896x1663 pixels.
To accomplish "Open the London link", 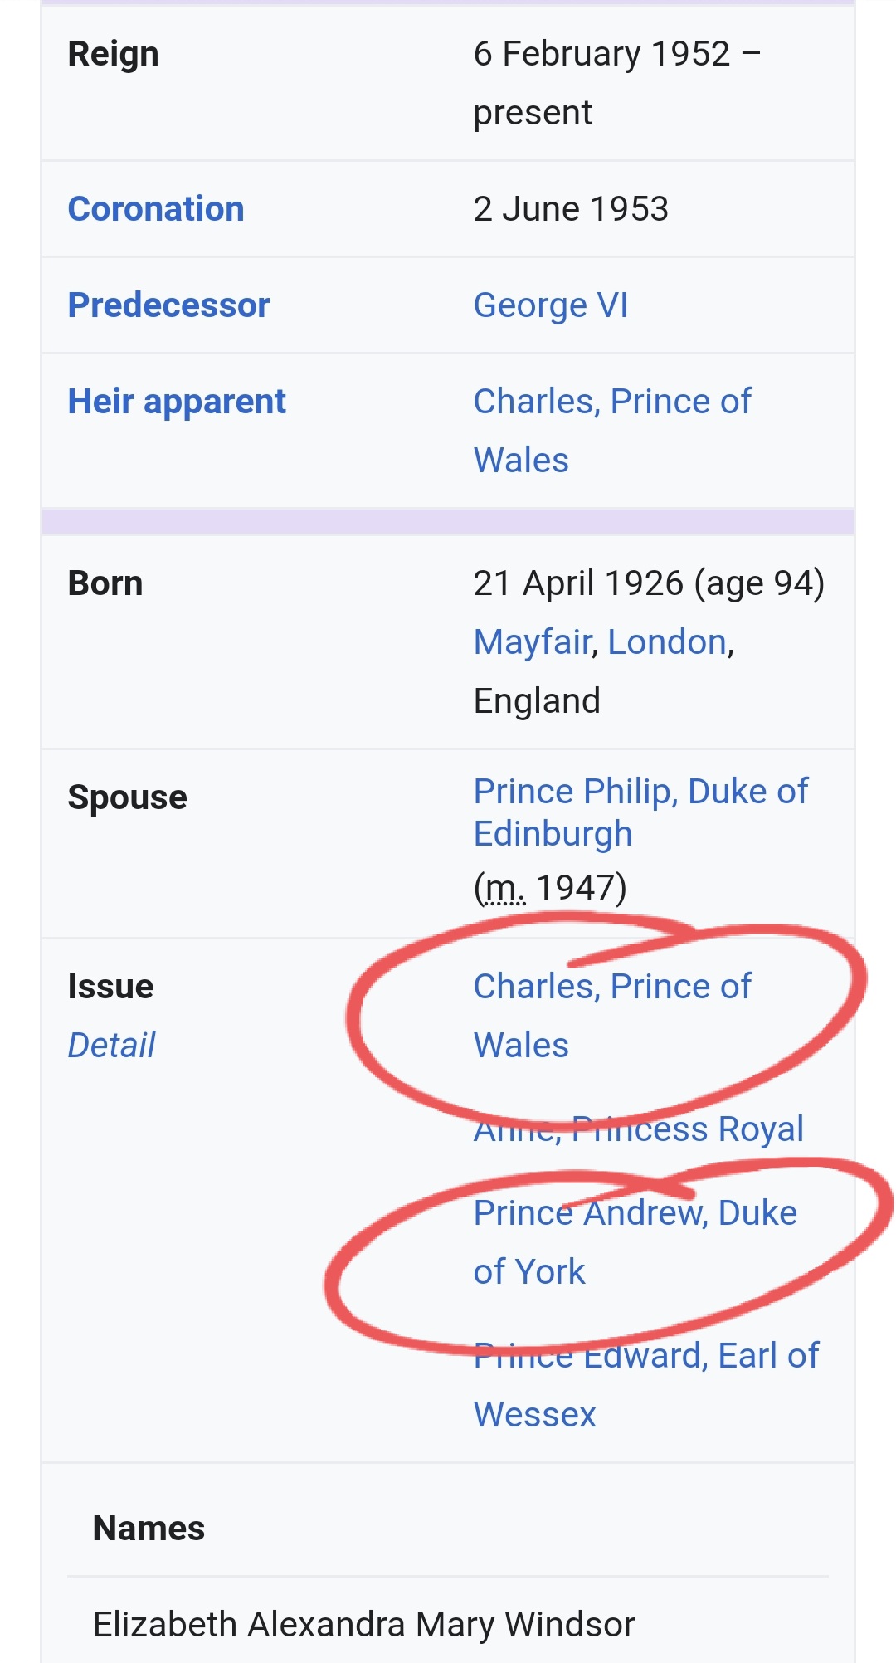I will [667, 642].
